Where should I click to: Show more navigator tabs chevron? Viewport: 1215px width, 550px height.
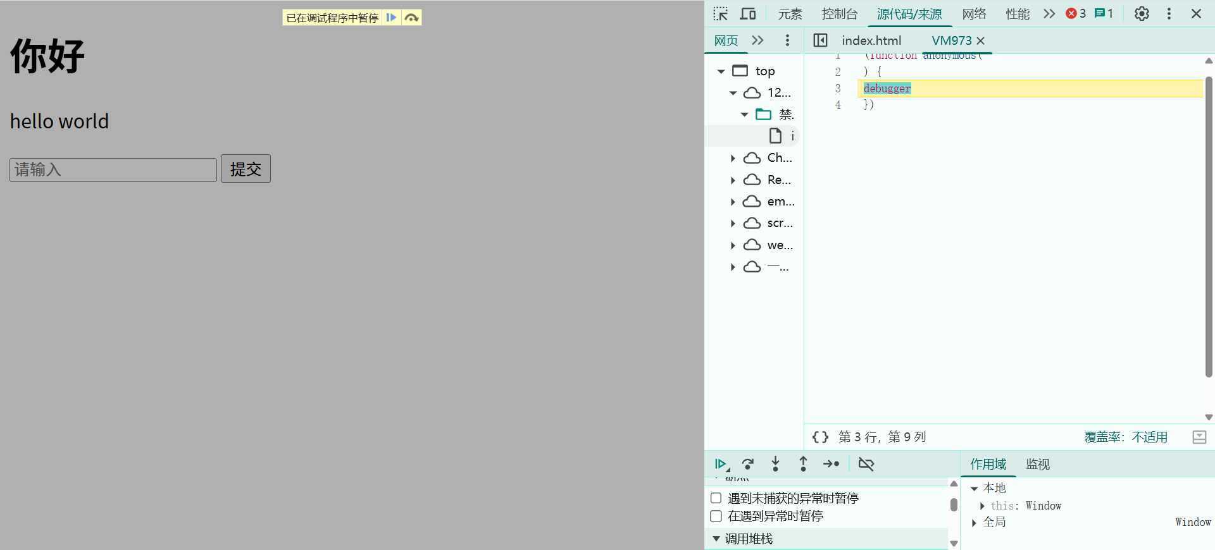[x=757, y=40]
